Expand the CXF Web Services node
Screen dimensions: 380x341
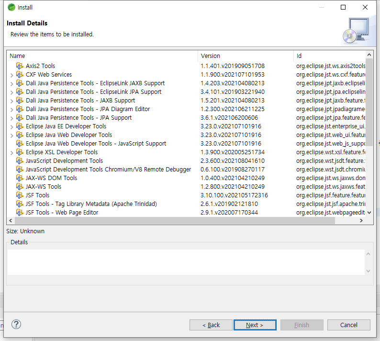click(11, 75)
